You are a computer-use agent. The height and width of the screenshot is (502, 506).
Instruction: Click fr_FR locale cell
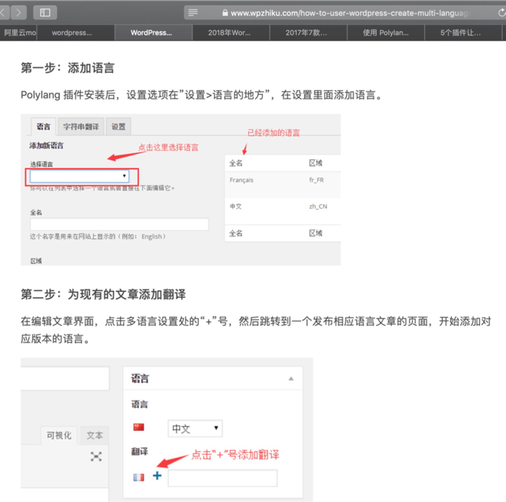tap(316, 180)
